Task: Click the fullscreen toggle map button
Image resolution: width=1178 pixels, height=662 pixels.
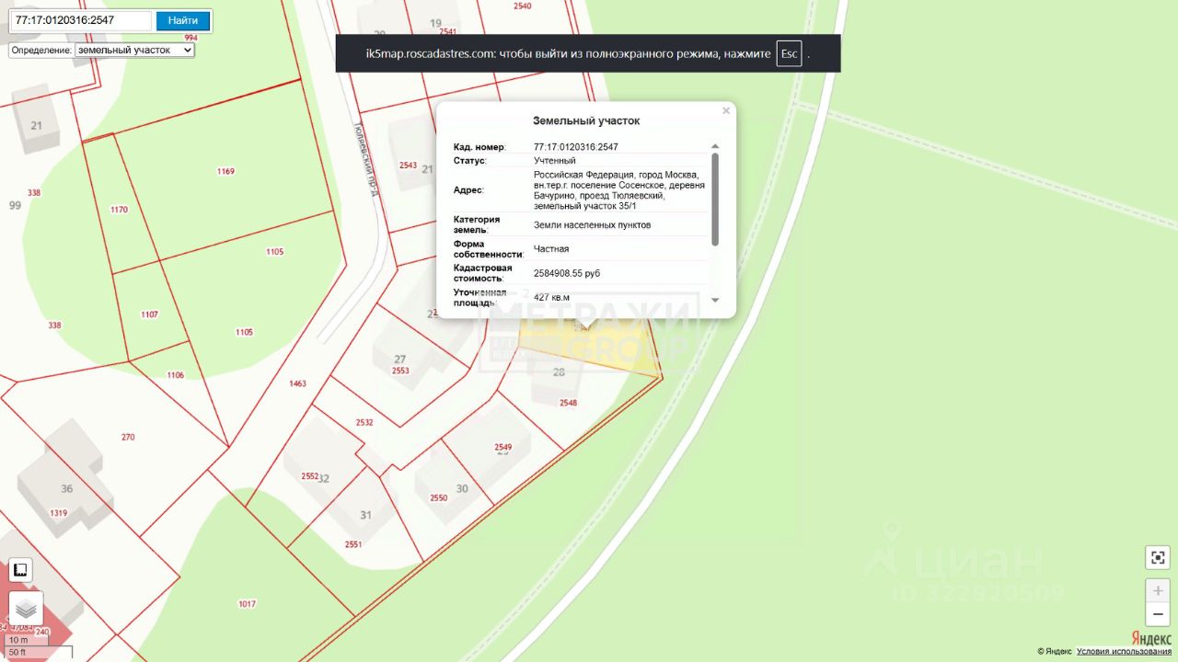Action: point(1157,557)
